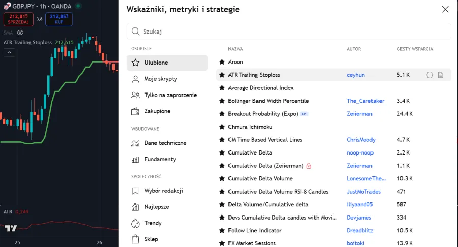Image resolution: width=458 pixels, height=247 pixels.
Task: Toggle star for Bollinger Band Width Percentile
Action: 222,101
